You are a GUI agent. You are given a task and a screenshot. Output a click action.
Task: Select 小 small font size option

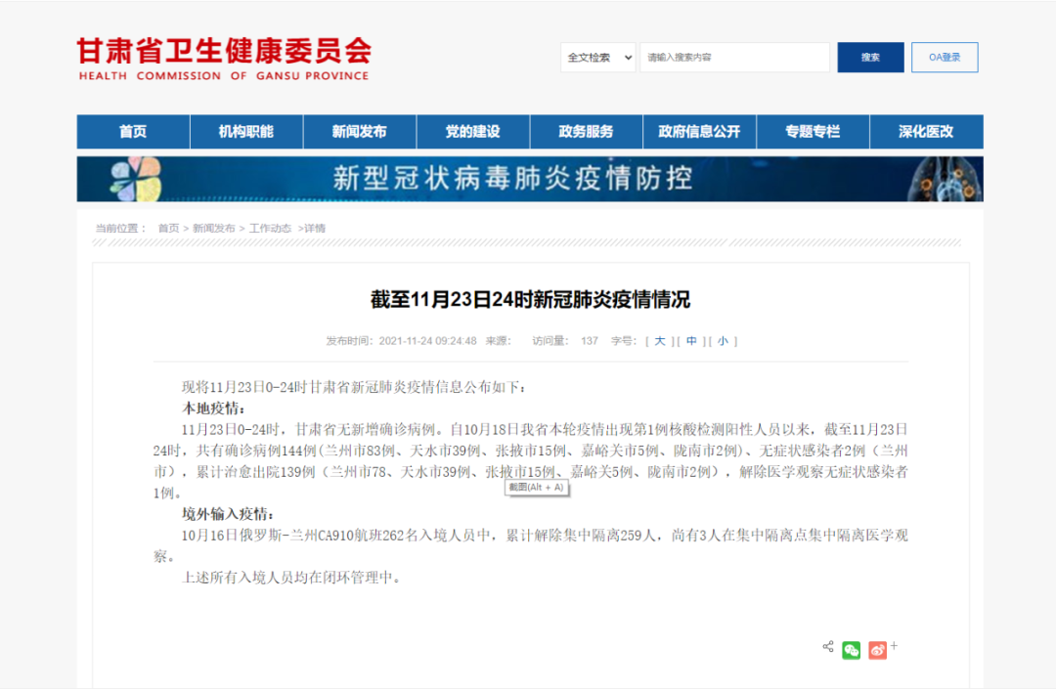click(x=723, y=340)
